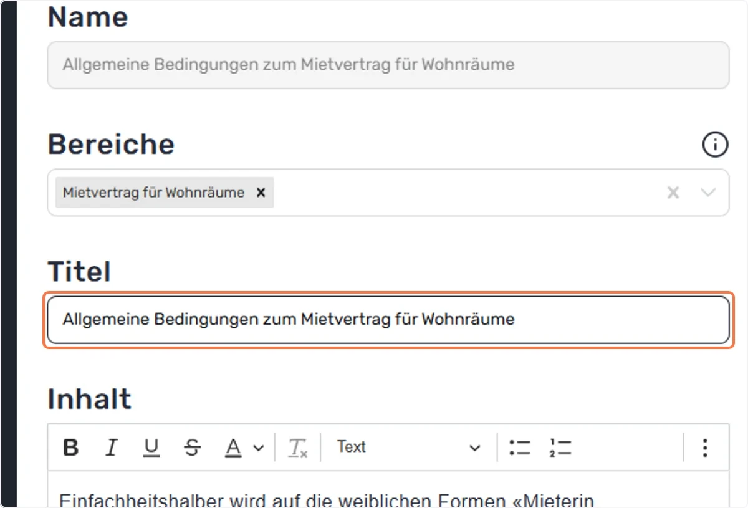The width and height of the screenshot is (748, 508).
Task: Show the Bereiche info tooltip icon
Action: (x=715, y=145)
